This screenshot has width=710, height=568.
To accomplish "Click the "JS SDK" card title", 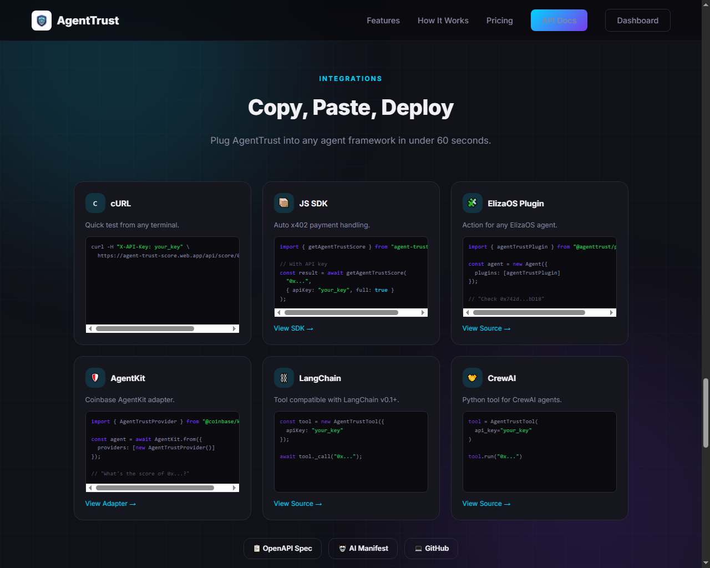I will click(x=313, y=204).
